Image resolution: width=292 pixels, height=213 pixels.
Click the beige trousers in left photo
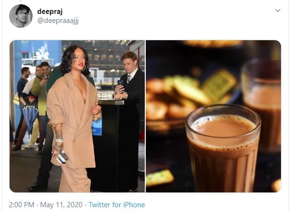click(74, 179)
